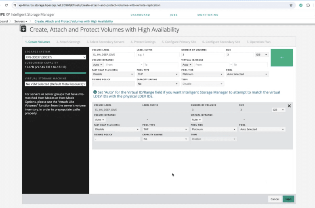Click the info icon beside the Auto hint
Screen dimensions: 315x208
(x=95, y=92)
